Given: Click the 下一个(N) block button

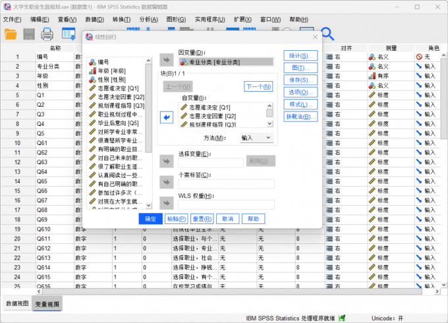Looking at the screenshot, I should click(x=258, y=86).
